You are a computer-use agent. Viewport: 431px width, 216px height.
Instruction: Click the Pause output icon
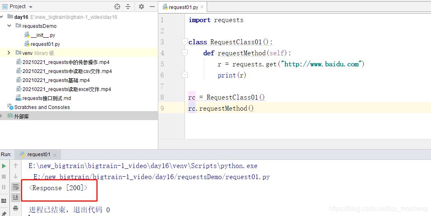(x=4, y=187)
